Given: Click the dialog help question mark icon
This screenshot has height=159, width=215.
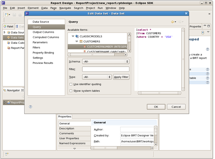Looking at the screenshot, I should pos(30,107).
